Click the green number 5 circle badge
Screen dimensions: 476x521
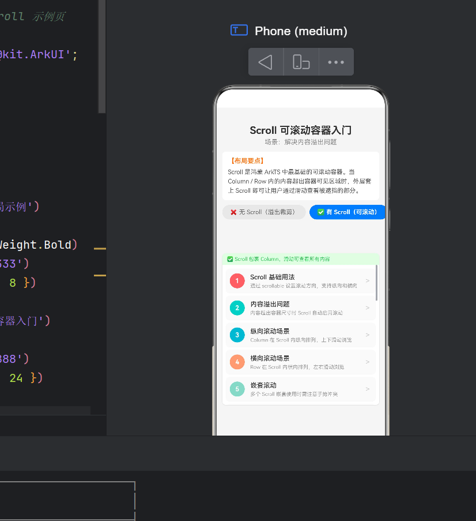pyautogui.click(x=237, y=389)
